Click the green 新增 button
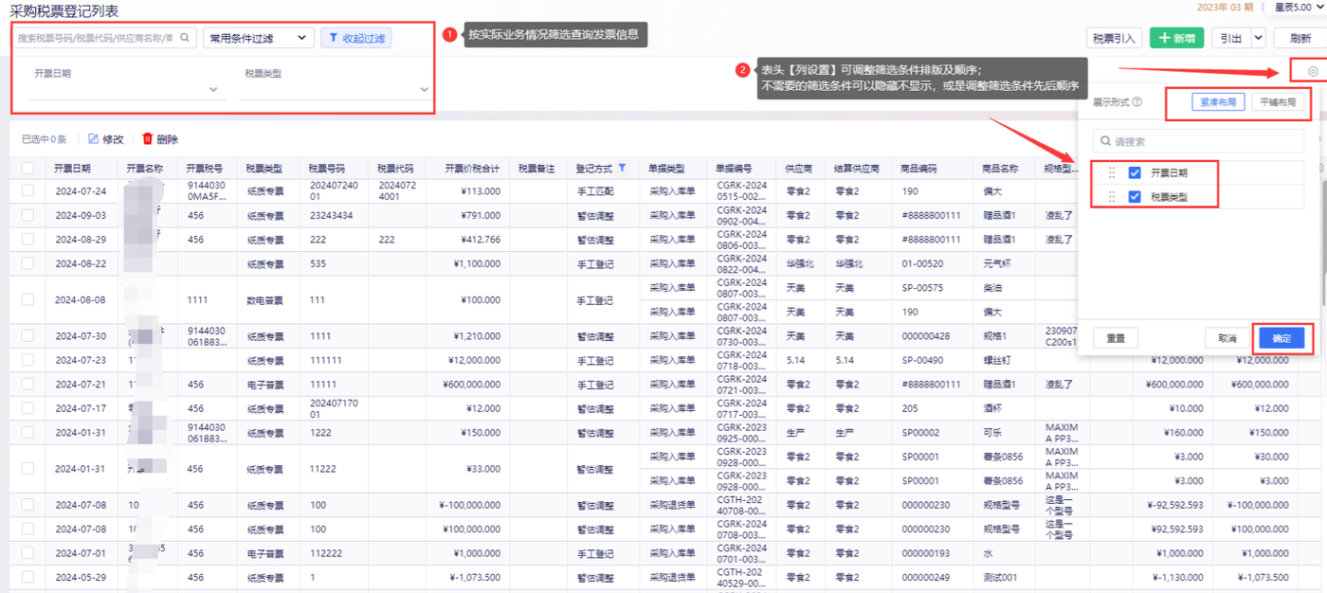The height and width of the screenshot is (593, 1327). click(1177, 38)
